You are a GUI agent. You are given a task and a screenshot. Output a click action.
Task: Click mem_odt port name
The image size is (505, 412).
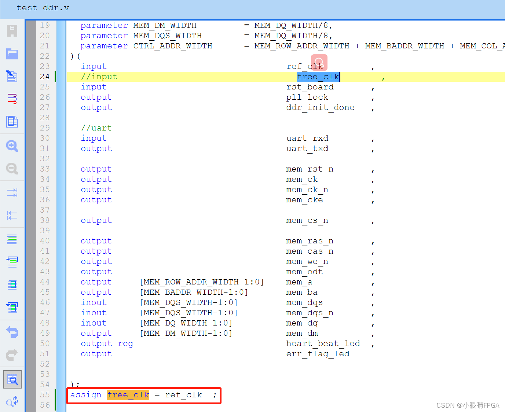(x=304, y=272)
